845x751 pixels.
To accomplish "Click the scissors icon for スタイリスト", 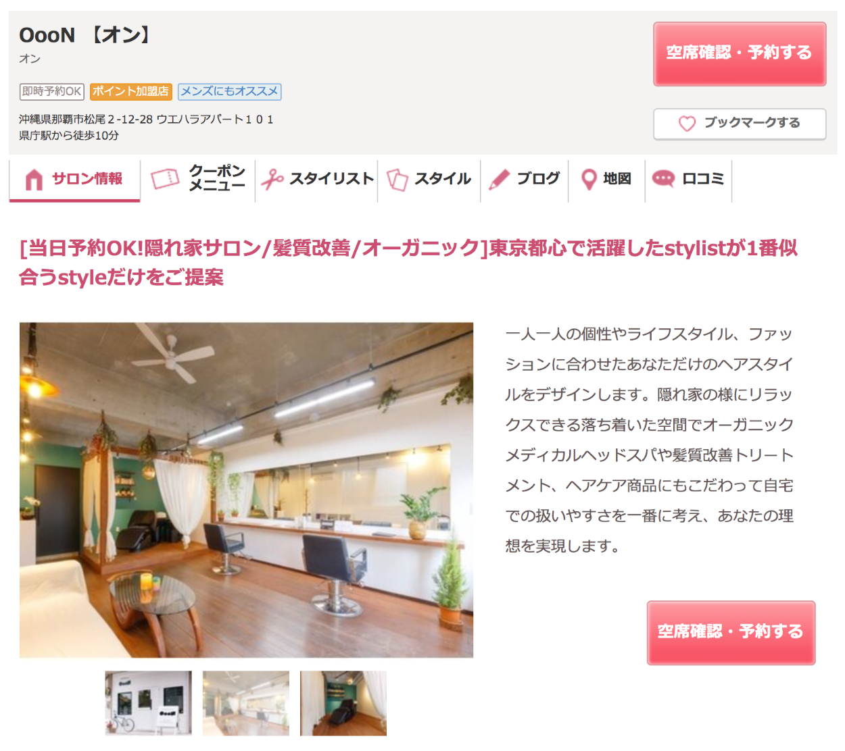I will (x=272, y=179).
